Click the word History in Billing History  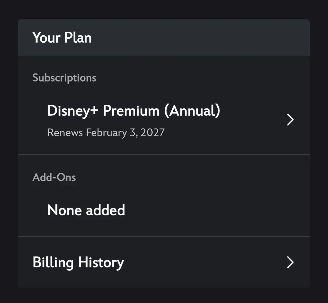[x=101, y=262]
